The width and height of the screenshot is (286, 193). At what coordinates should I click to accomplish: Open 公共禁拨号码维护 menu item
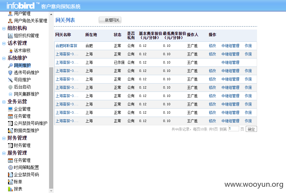tap(31, 123)
